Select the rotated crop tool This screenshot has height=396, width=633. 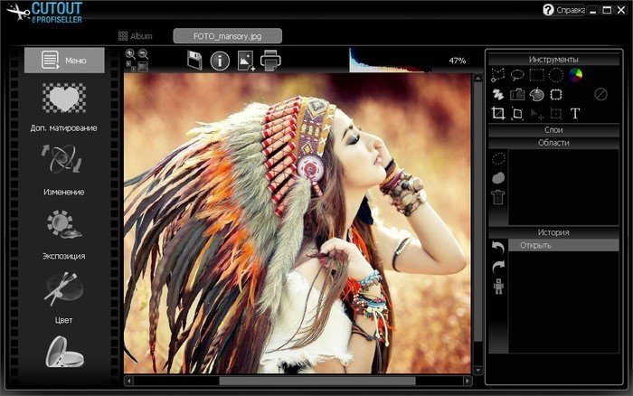click(x=517, y=114)
